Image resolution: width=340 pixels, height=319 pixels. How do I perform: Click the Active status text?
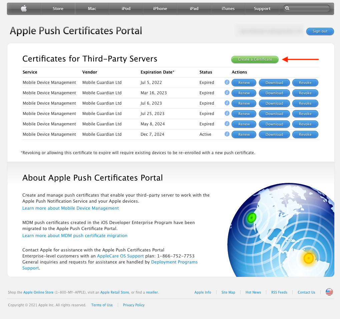pyautogui.click(x=205, y=134)
